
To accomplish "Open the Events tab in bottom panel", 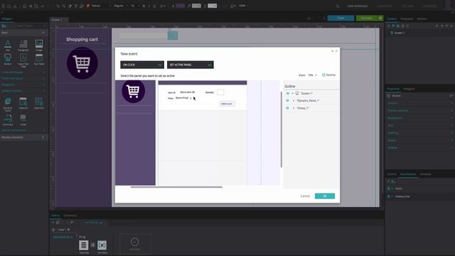I will click(55, 215).
